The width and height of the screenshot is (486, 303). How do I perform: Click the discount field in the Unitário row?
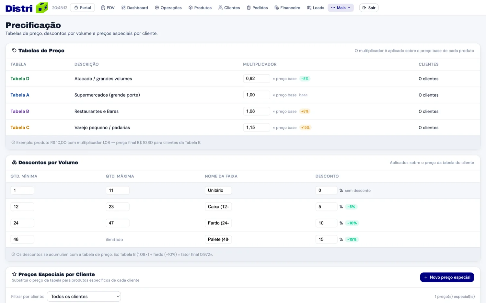coord(326,190)
